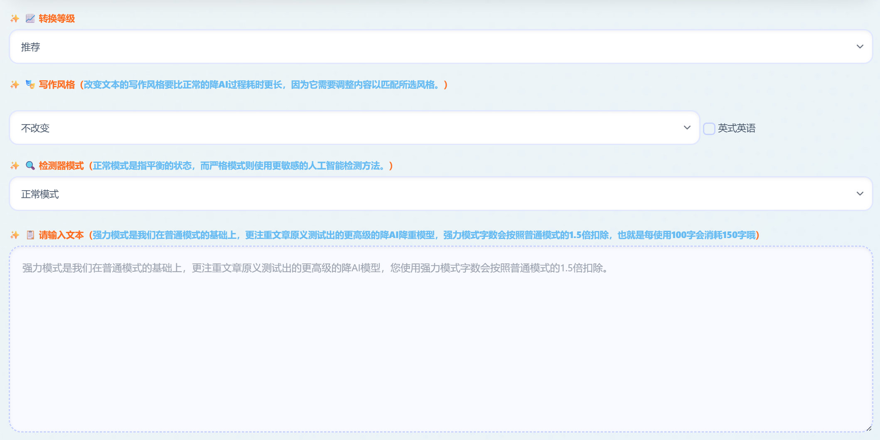This screenshot has width=880, height=440.
Task: Click the chevron arrow in the 不改变 dropdown
Action: point(687,128)
